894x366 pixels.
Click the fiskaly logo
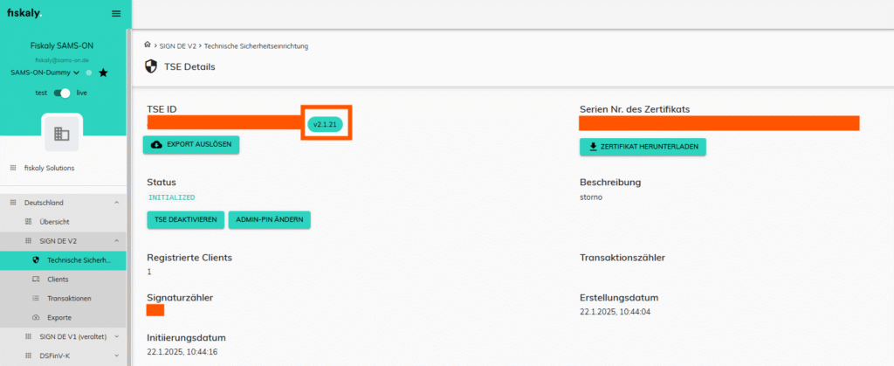pyautogui.click(x=24, y=13)
